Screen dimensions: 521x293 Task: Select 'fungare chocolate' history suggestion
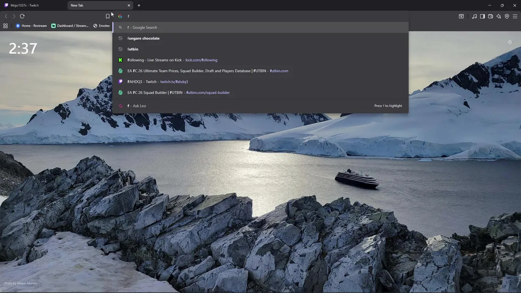click(260, 38)
